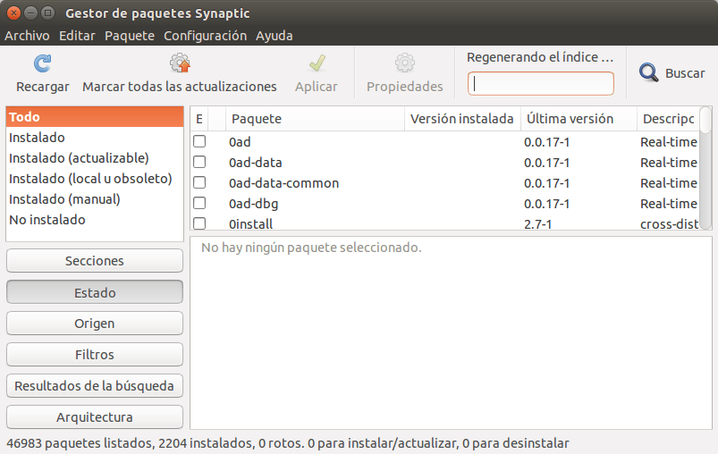This screenshot has width=718, height=454.
Task: Click Marcar todas las actualizaciones icon
Action: [180, 63]
